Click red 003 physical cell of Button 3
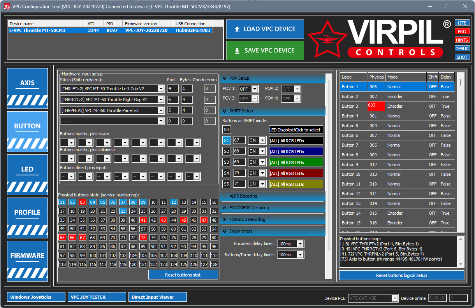This screenshot has height=308, width=475. click(x=376, y=106)
